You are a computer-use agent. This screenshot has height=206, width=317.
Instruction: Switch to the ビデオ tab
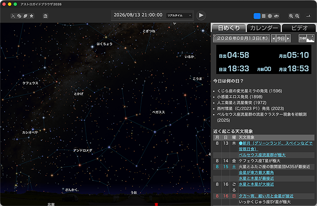tap(299, 28)
